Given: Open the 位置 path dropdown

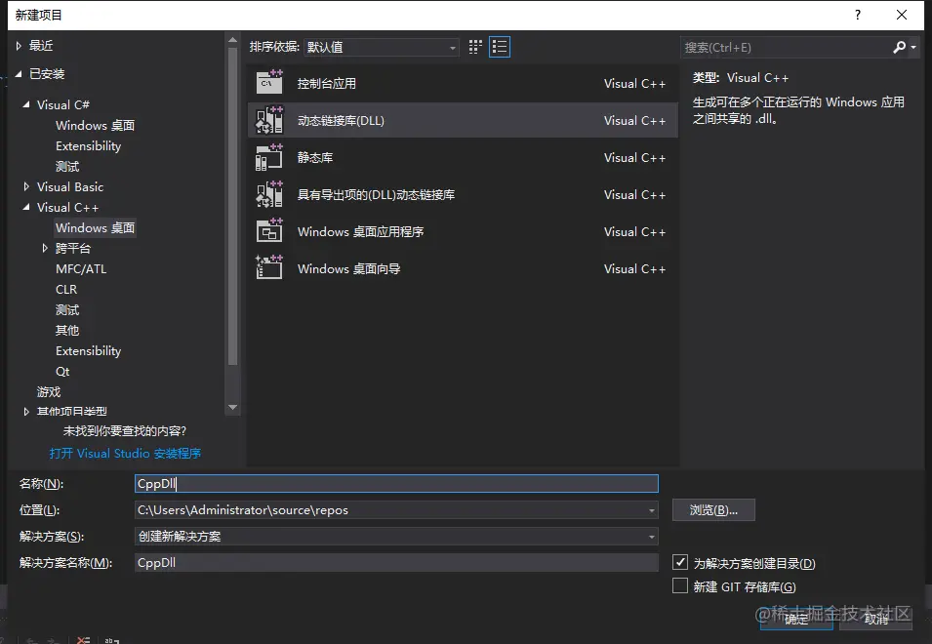Looking at the screenshot, I should tap(652, 510).
